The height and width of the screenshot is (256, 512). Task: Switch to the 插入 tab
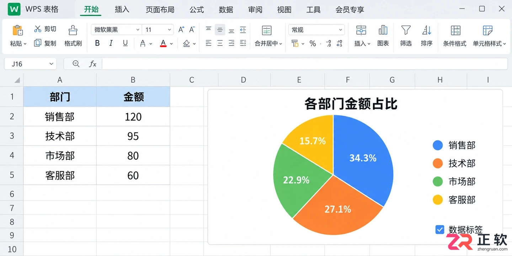(x=122, y=10)
